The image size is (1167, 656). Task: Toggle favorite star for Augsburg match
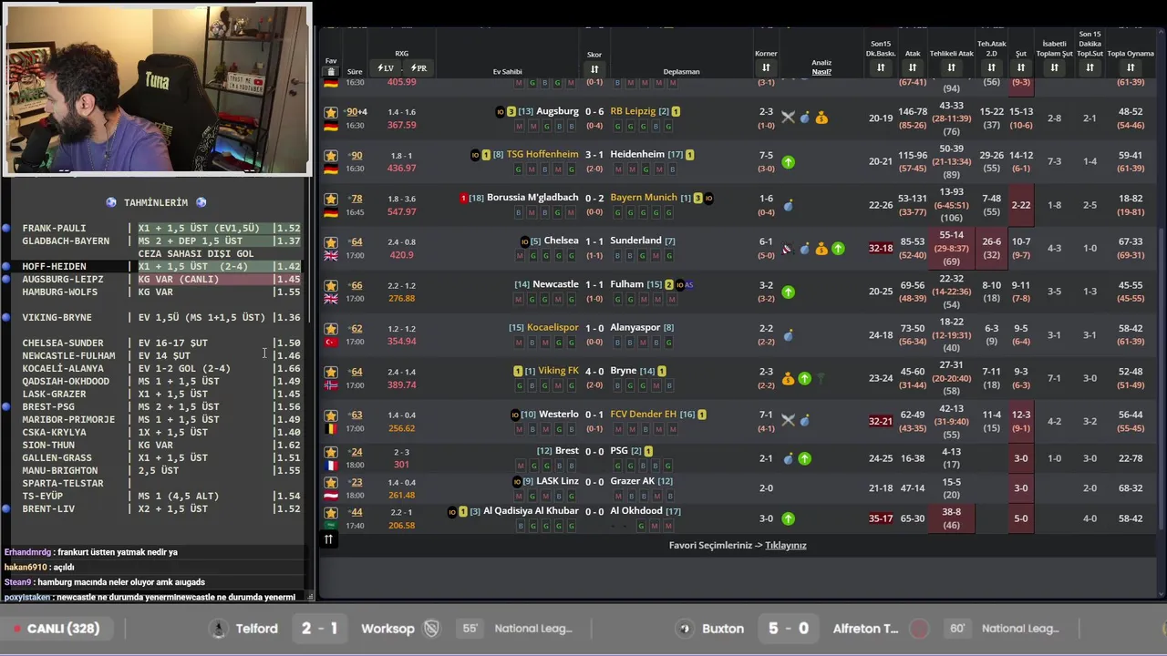[x=331, y=113]
